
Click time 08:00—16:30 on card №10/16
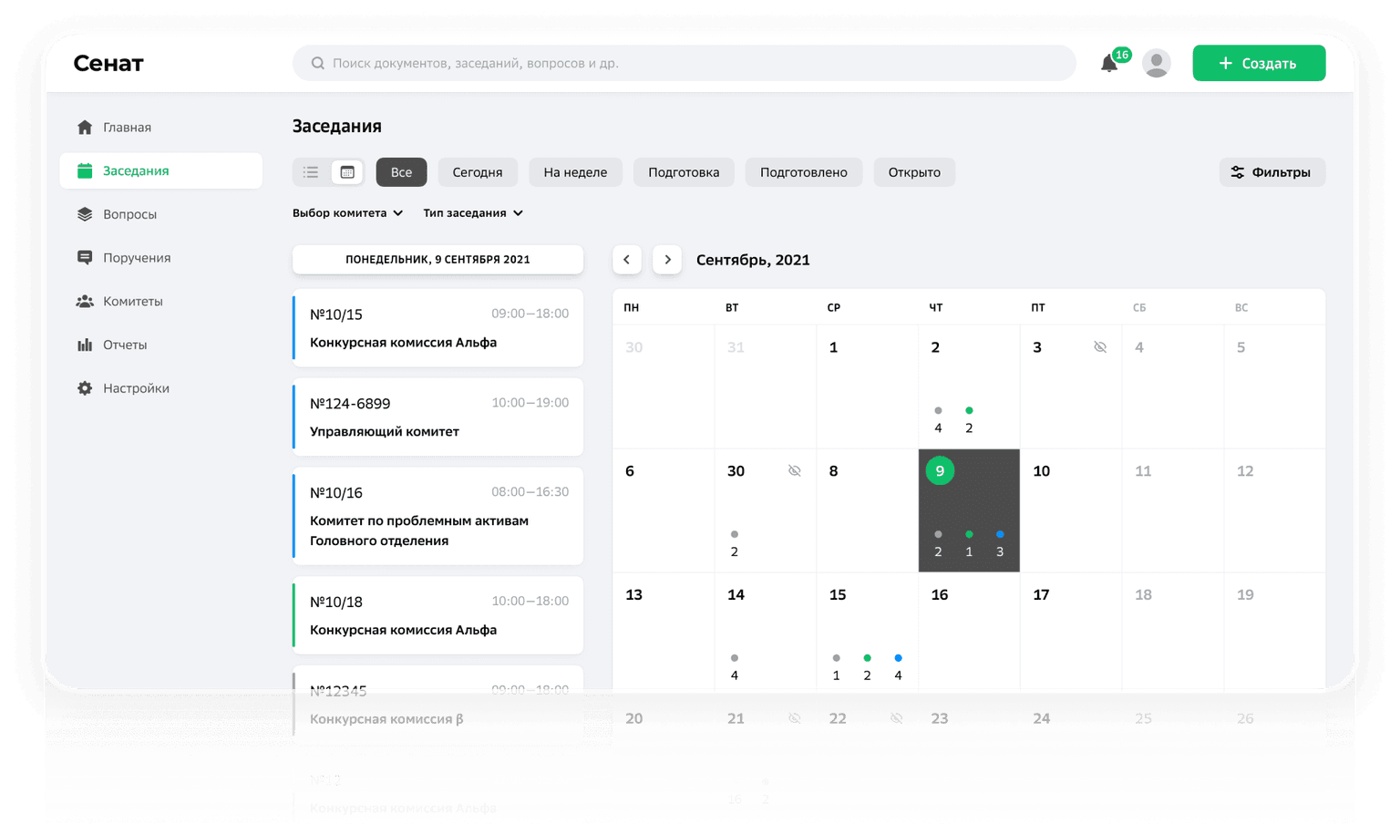pos(530,492)
